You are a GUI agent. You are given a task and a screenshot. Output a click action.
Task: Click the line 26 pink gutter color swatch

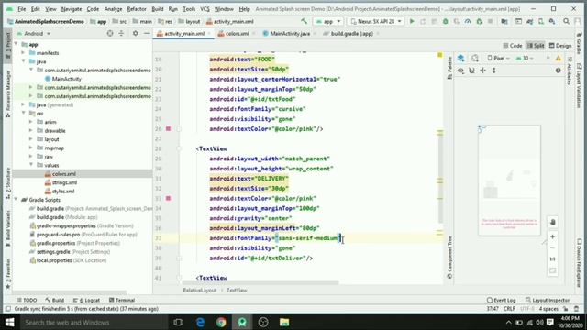point(169,129)
